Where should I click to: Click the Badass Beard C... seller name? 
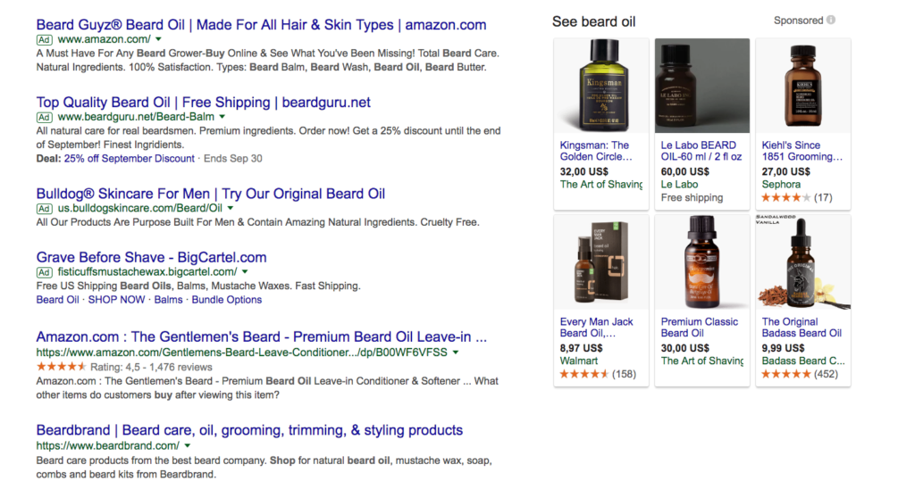[x=803, y=361]
